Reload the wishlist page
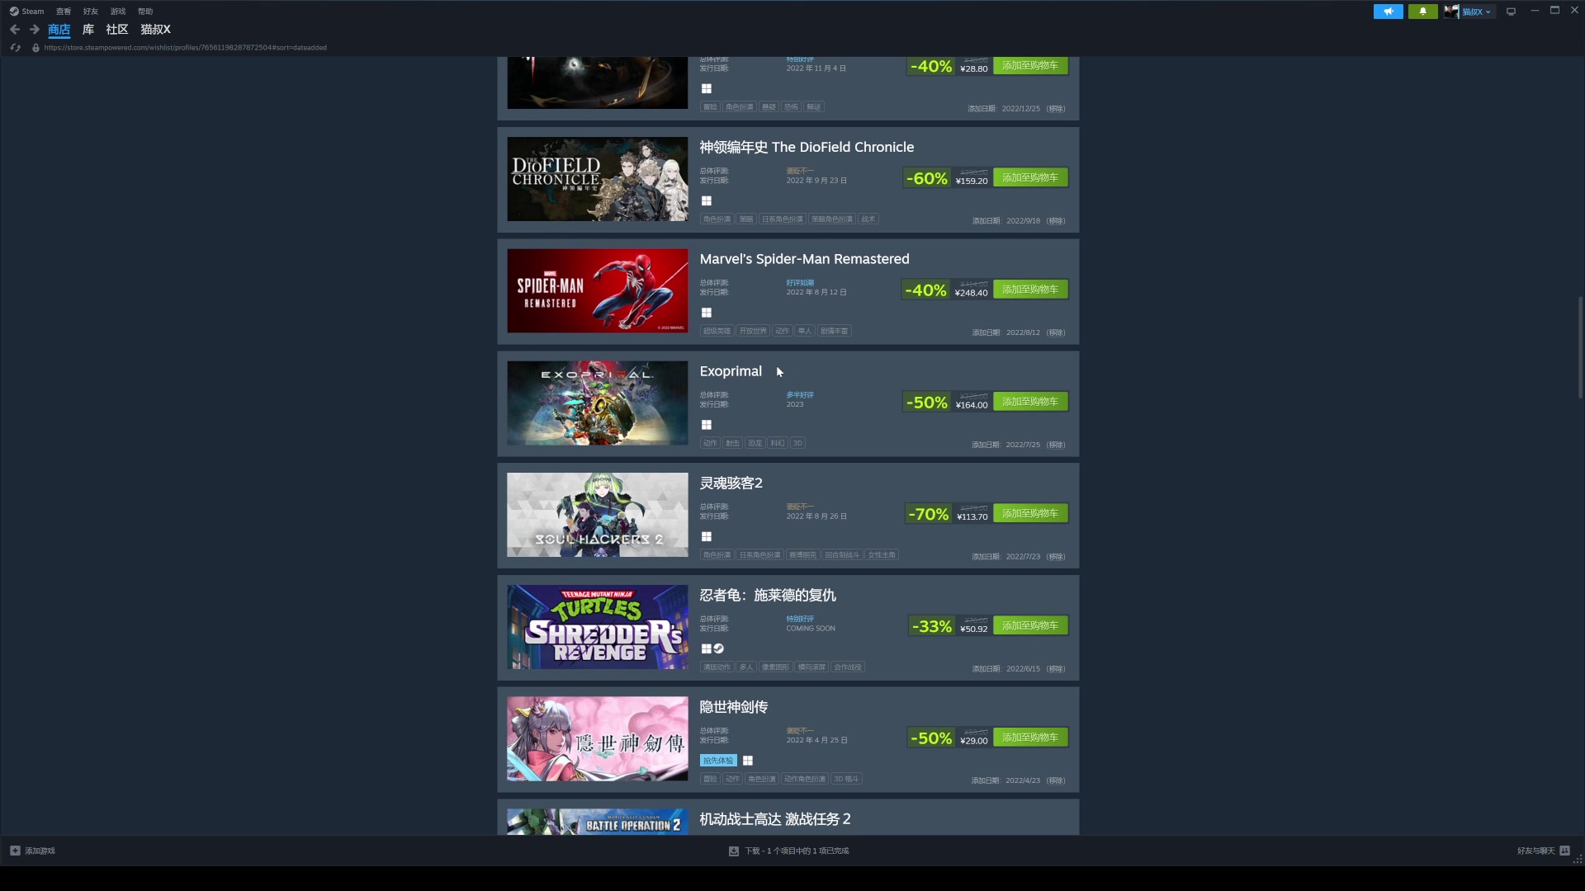 click(15, 48)
